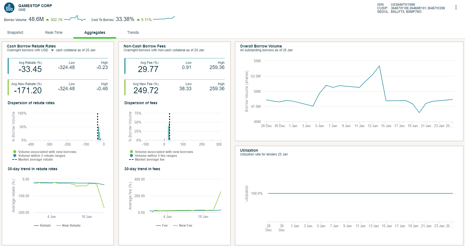Toggle 'Market average rebate' legend entry

[x=33, y=160]
